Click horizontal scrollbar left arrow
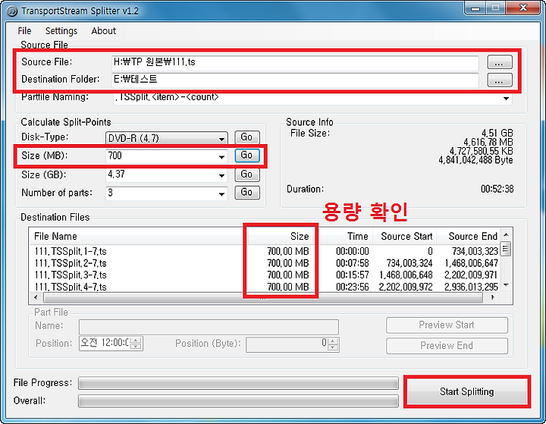 point(36,297)
